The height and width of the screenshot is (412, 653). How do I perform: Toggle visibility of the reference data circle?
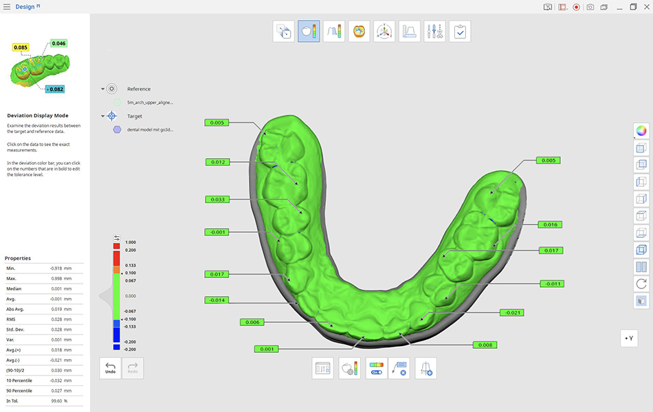[118, 102]
